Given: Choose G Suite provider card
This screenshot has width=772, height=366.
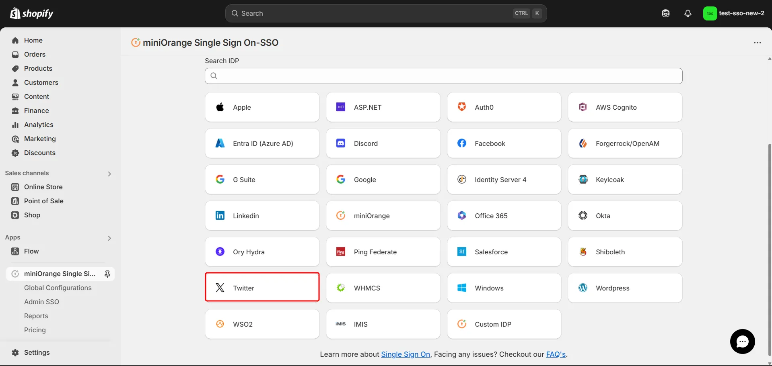Looking at the screenshot, I should 262,180.
